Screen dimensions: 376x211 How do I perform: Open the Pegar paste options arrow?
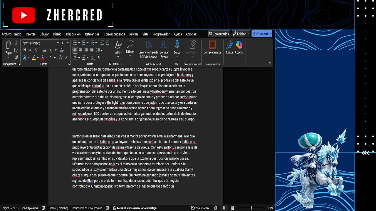tap(9, 57)
